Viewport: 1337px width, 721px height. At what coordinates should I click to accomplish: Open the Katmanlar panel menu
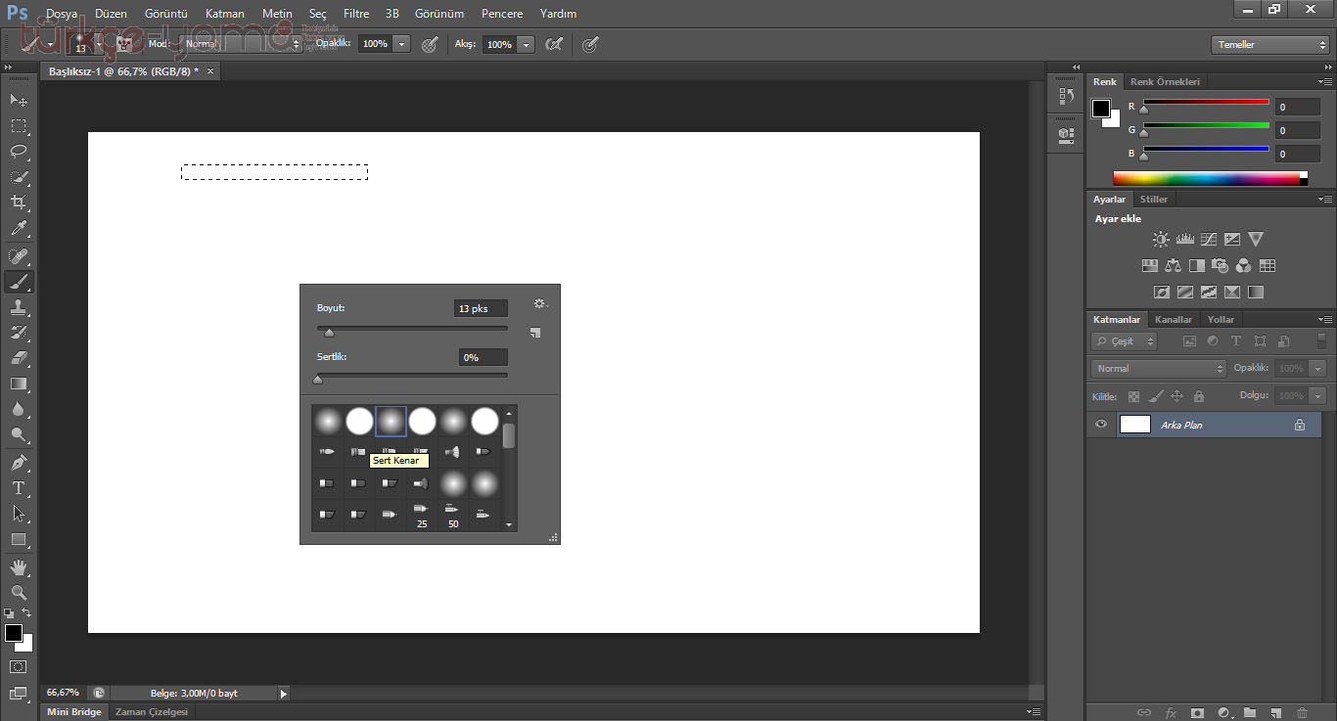1325,319
